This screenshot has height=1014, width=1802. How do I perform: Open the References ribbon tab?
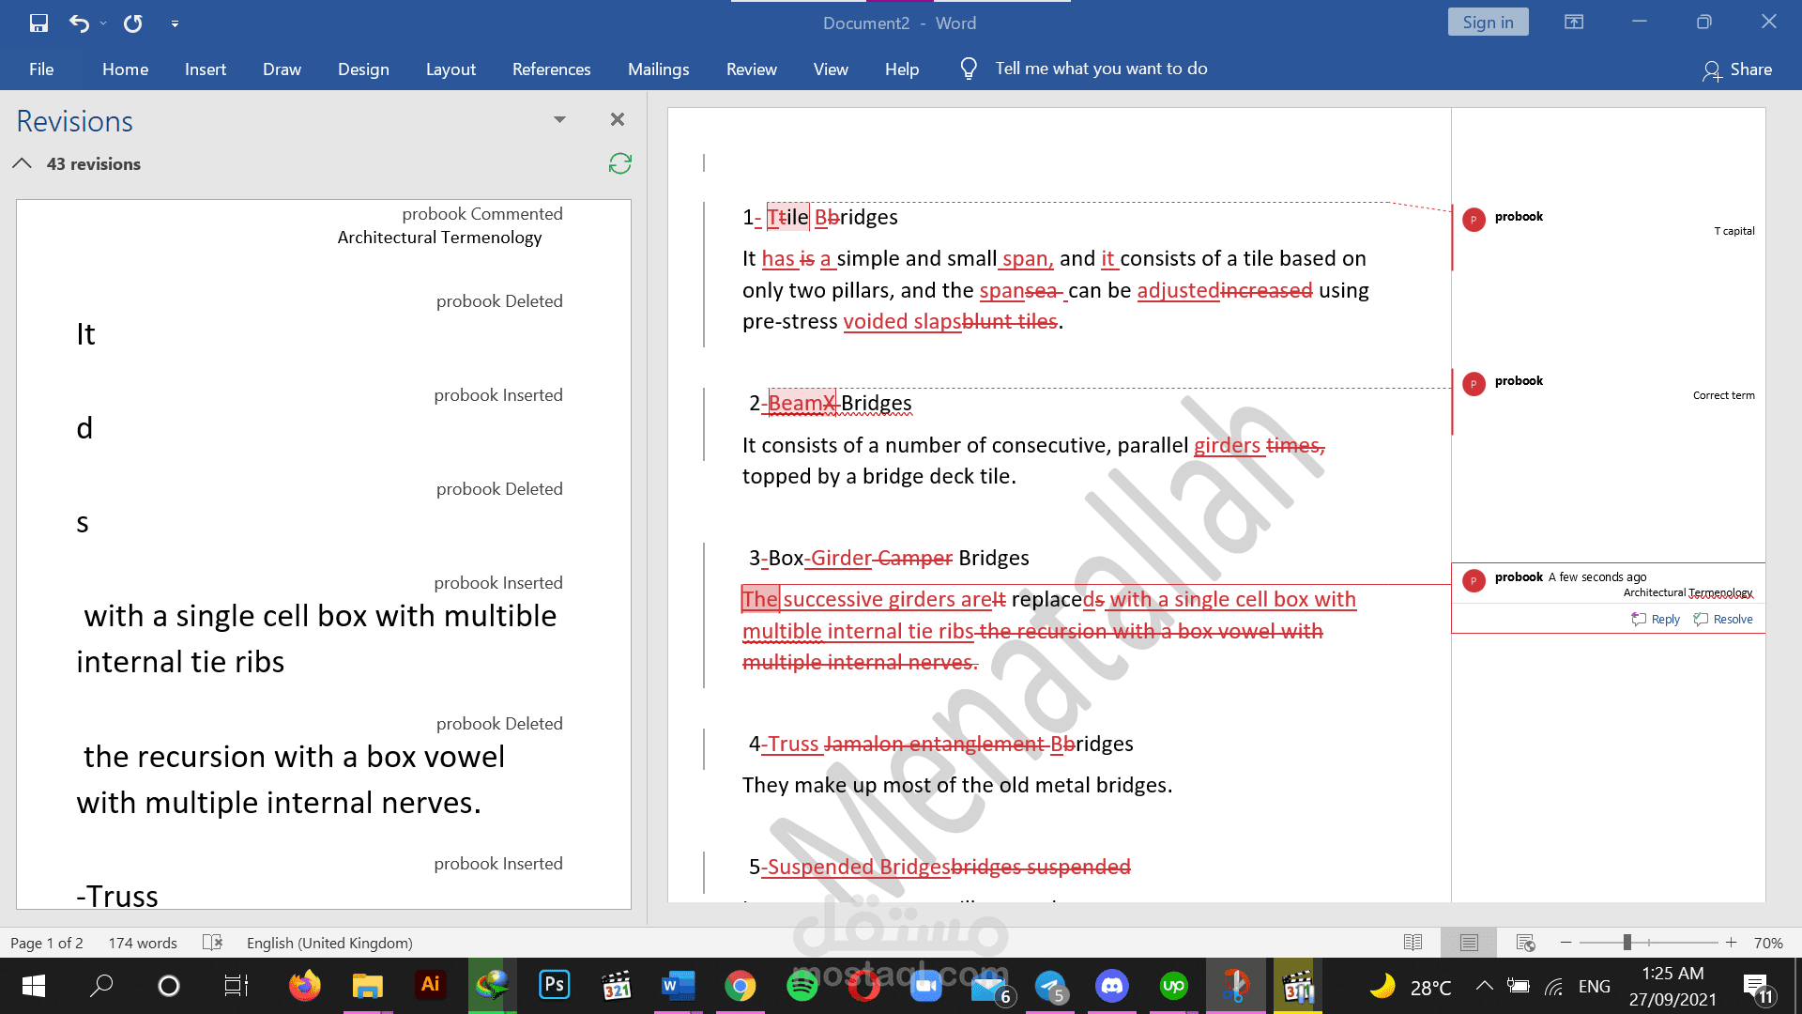point(551,69)
